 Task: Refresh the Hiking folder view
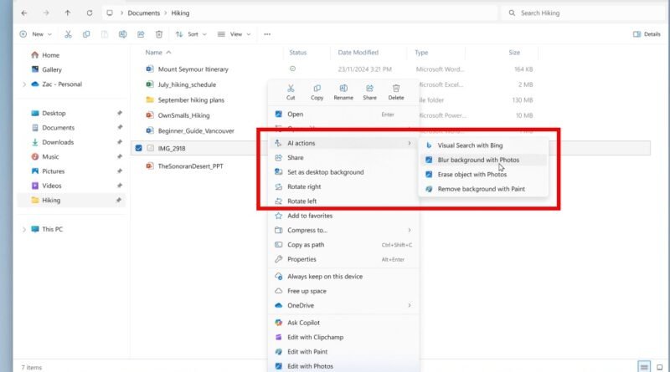[x=90, y=13]
